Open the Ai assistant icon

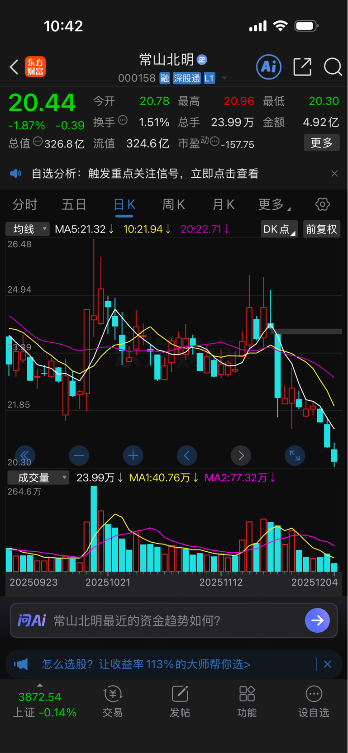click(269, 67)
